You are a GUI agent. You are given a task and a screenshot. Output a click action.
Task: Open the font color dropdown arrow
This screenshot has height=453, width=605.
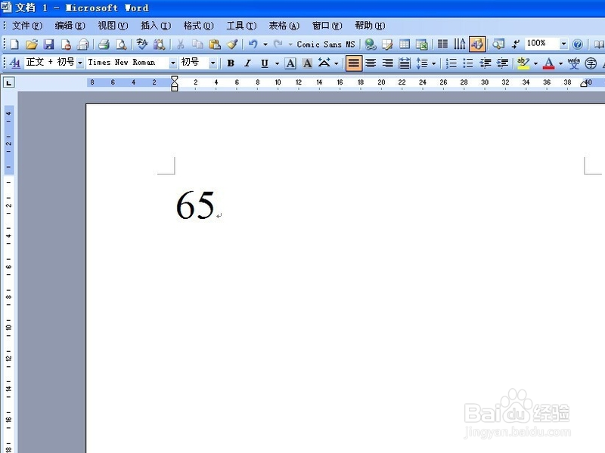pyautogui.click(x=560, y=63)
